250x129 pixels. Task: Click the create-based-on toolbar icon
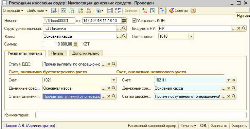pos(98,11)
